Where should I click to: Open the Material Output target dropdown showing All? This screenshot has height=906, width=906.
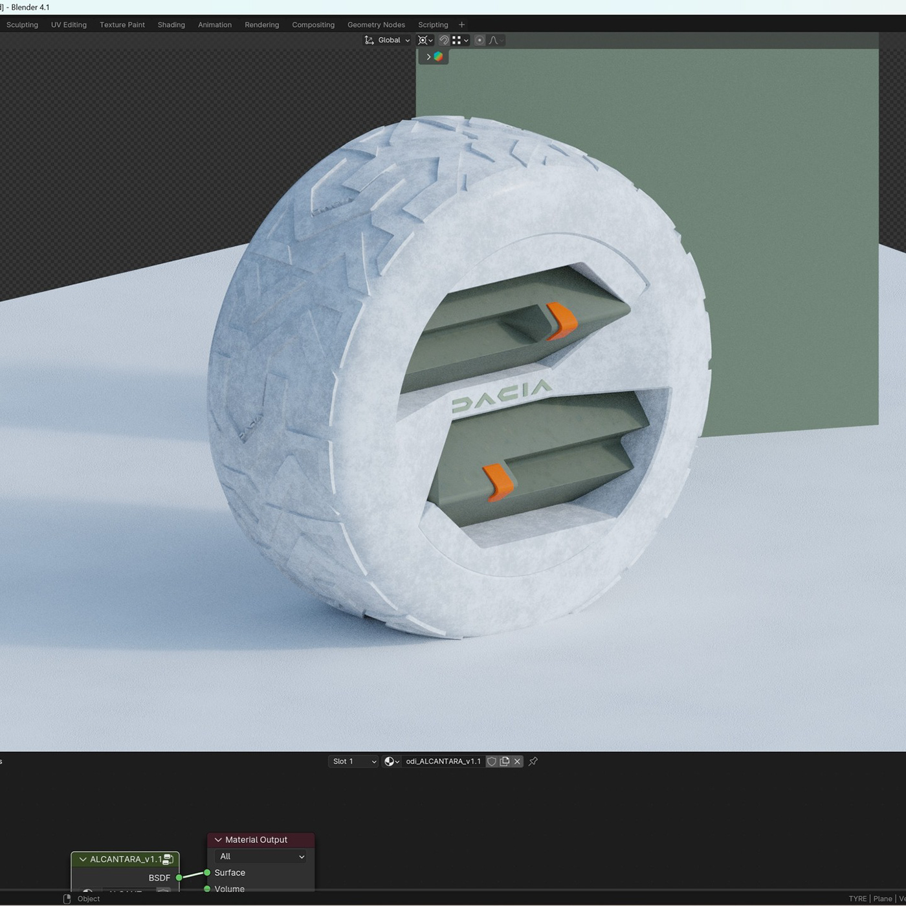(x=261, y=856)
